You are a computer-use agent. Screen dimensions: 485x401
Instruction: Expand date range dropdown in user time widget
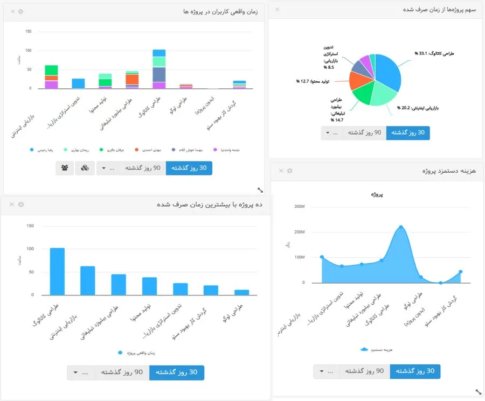pyautogui.click(x=104, y=168)
